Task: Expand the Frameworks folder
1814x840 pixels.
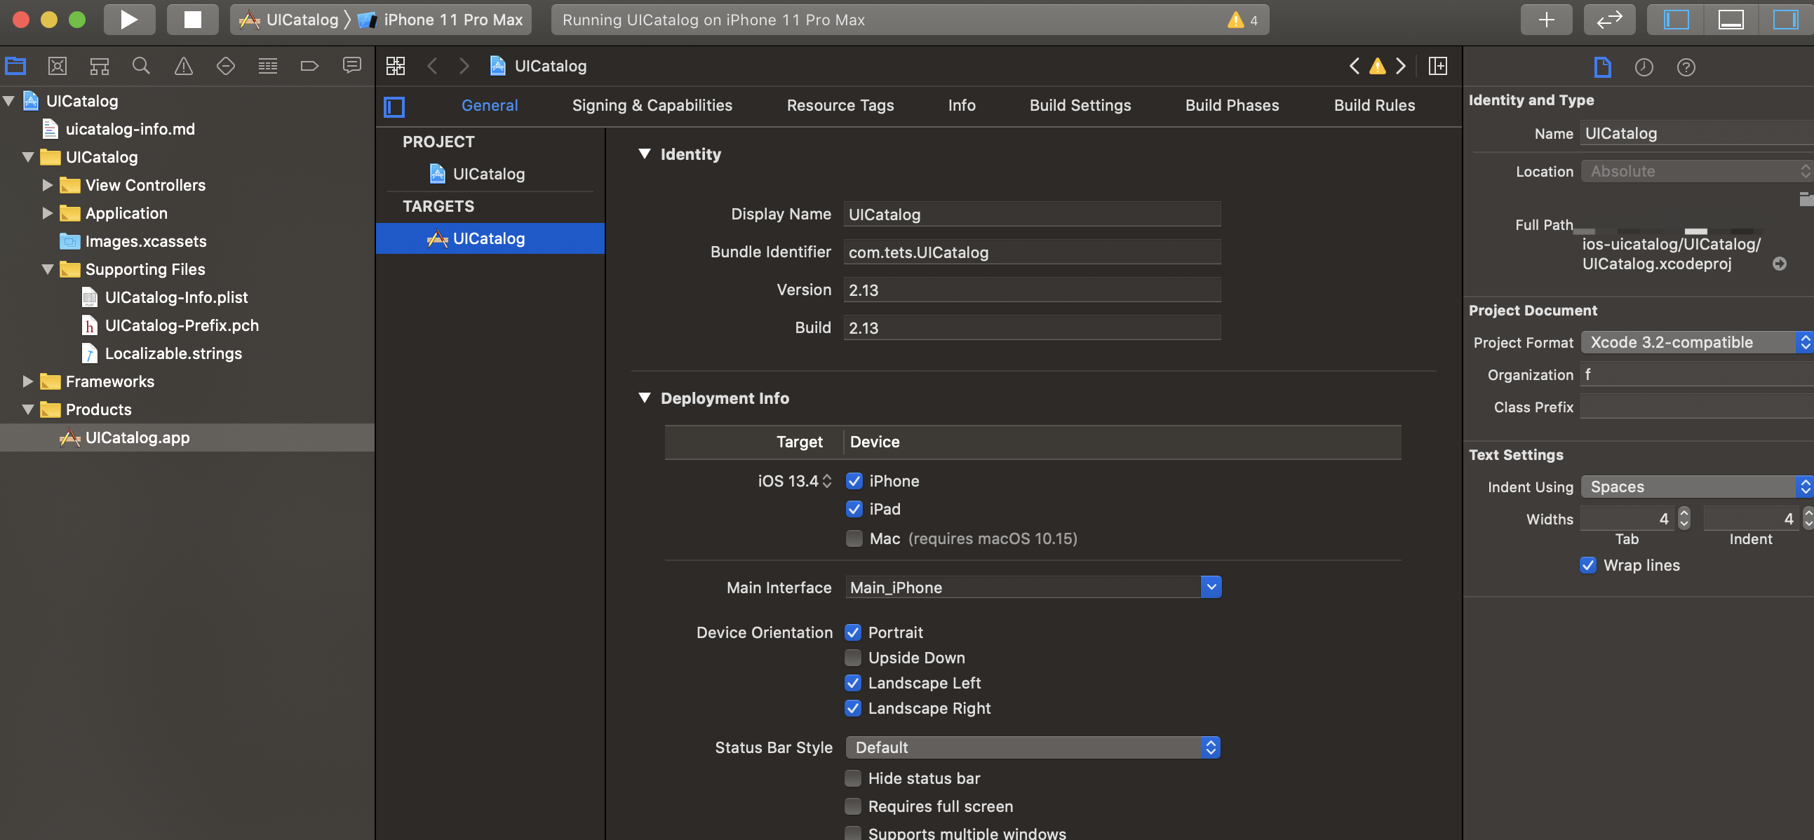Action: click(27, 381)
